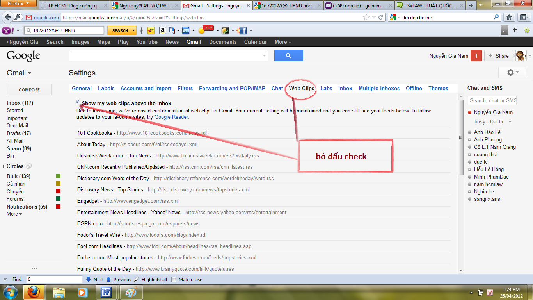Open Windows Explorer from the taskbar

click(59, 292)
